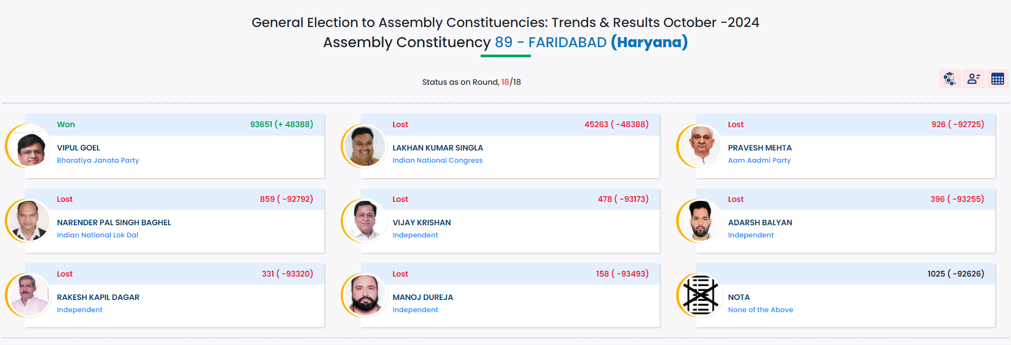1011x345 pixels.
Task: Click the (Haryana) state name in heading
Action: [x=649, y=42]
